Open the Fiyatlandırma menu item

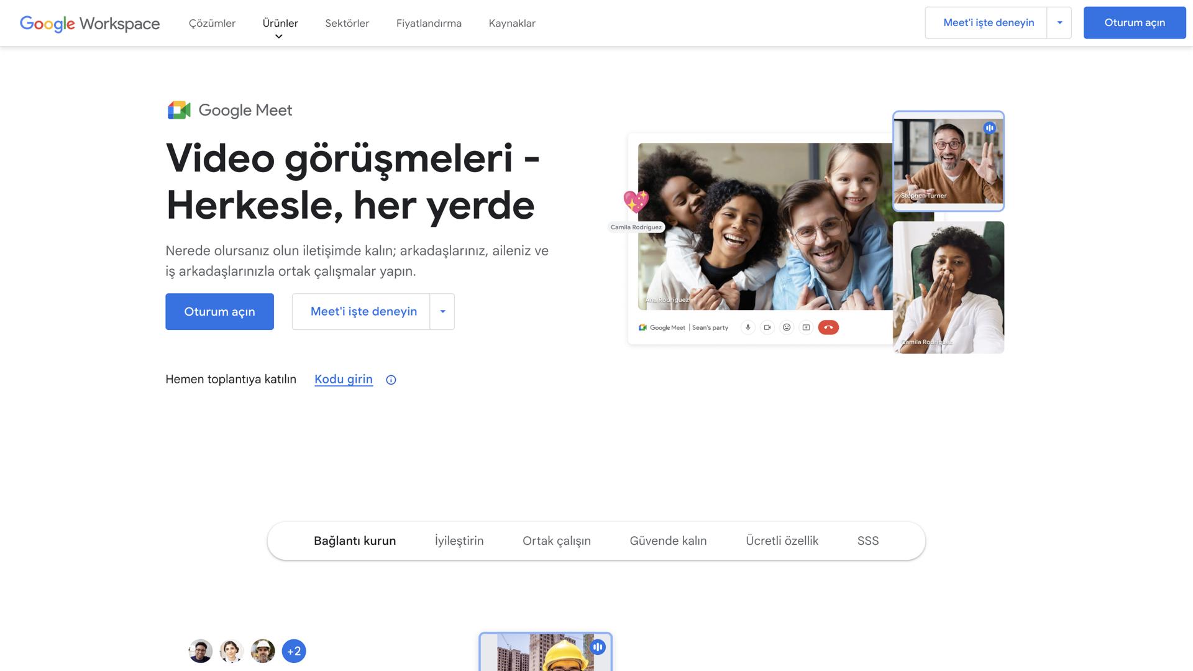tap(428, 23)
